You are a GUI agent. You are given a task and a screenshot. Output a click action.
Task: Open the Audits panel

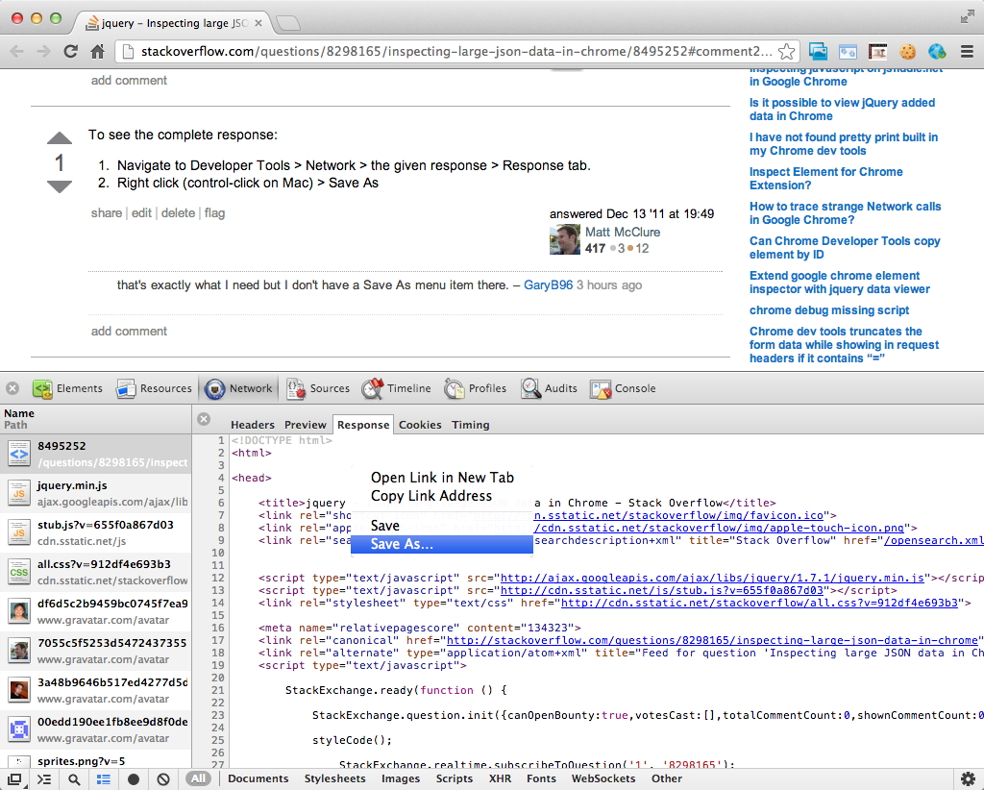[549, 388]
